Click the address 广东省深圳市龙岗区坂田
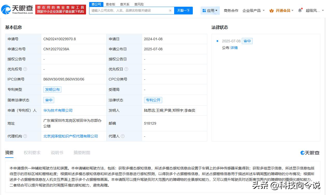The height and width of the screenshot is (195, 326). click(x=72, y=123)
